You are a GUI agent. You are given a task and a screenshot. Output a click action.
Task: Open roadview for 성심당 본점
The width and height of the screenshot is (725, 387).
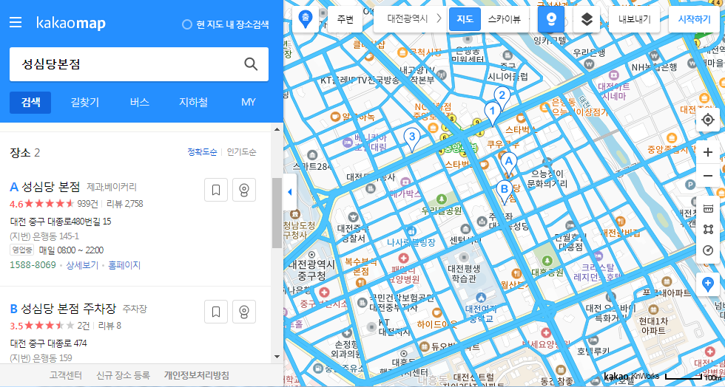244,190
